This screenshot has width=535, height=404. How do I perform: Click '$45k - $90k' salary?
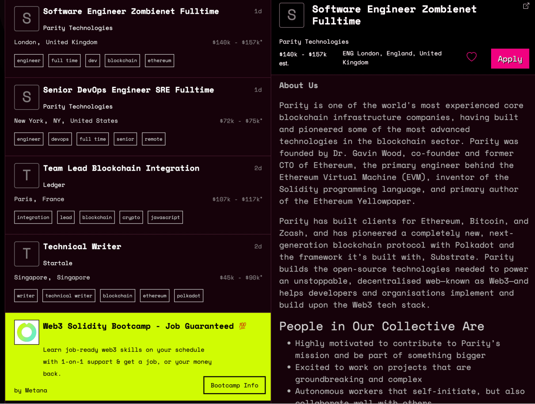point(241,278)
